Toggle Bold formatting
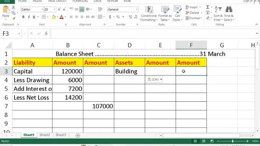This screenshot has width=260, height=146. [x=24, y=17]
